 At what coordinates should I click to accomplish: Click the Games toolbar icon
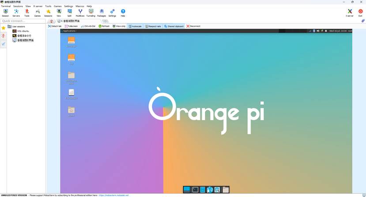(x=38, y=13)
